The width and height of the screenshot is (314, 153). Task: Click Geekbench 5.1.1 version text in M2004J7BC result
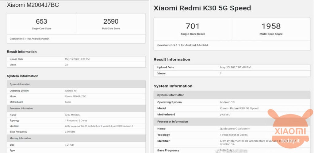pos(29,39)
